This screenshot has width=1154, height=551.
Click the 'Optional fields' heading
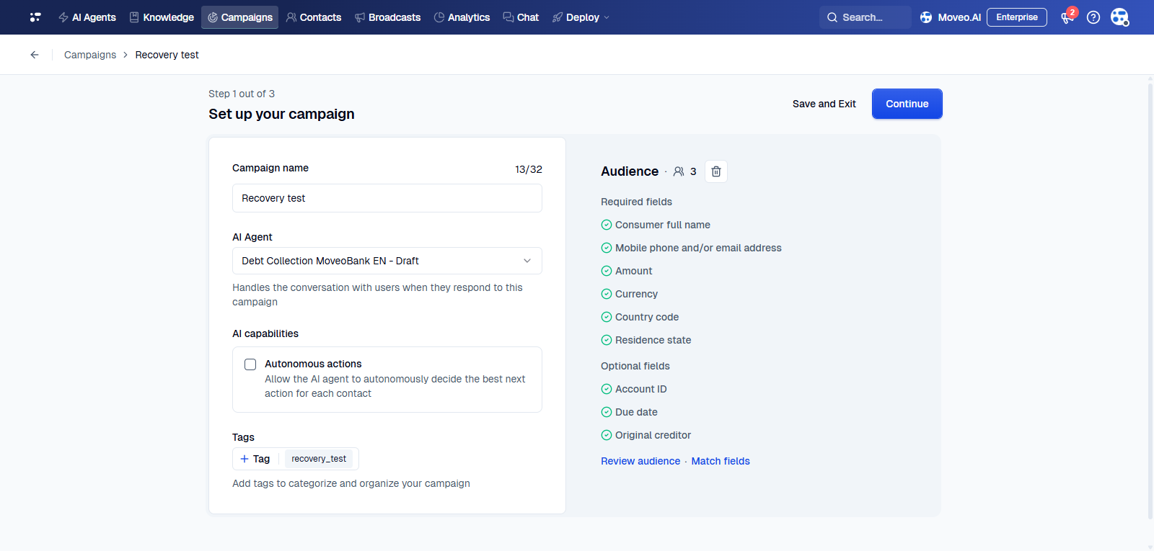635,366
